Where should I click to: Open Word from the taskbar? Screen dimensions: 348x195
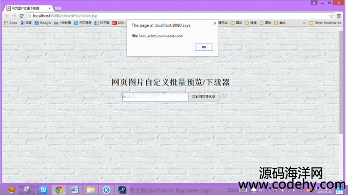(x=75, y=190)
